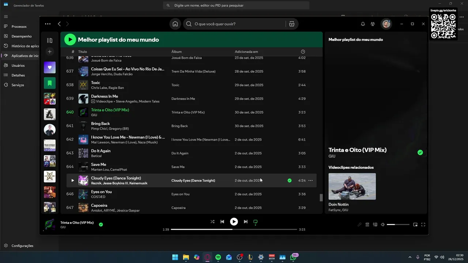The height and width of the screenshot is (263, 468).
Task: Toggle shuffle playback
Action: point(212,222)
